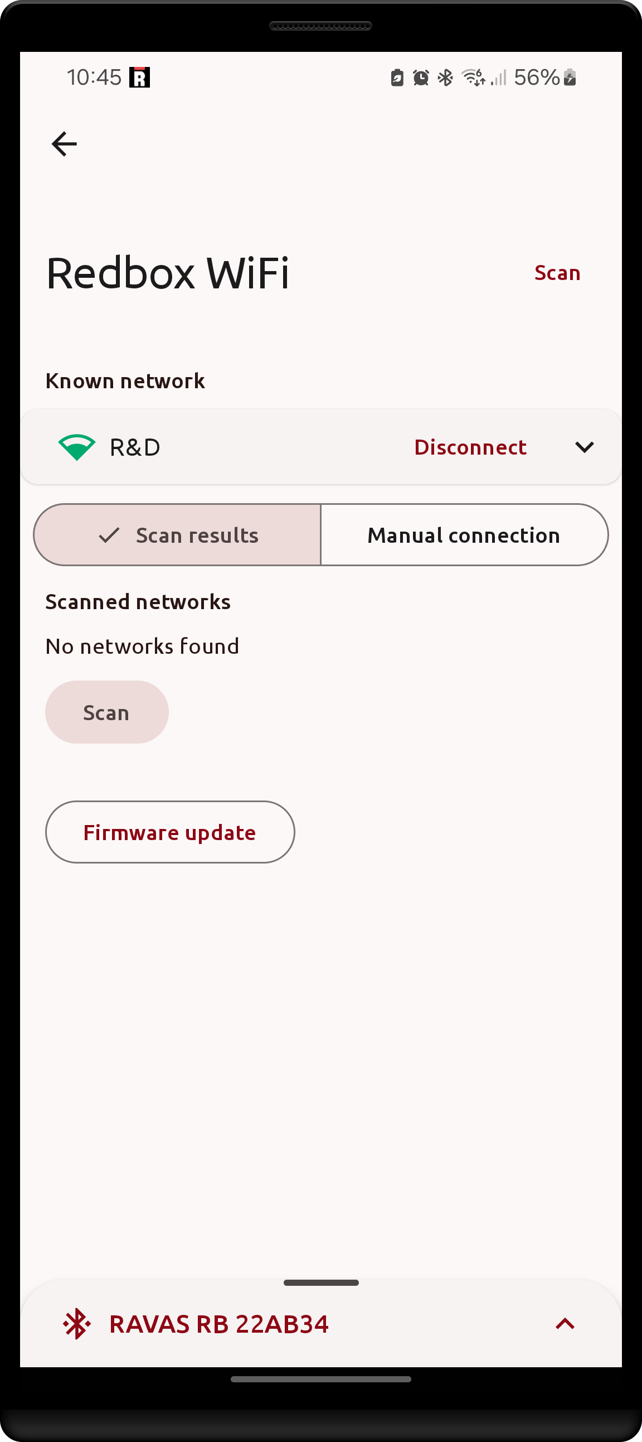Expand the R&D network details chevron
The image size is (642, 1442).
(x=585, y=447)
